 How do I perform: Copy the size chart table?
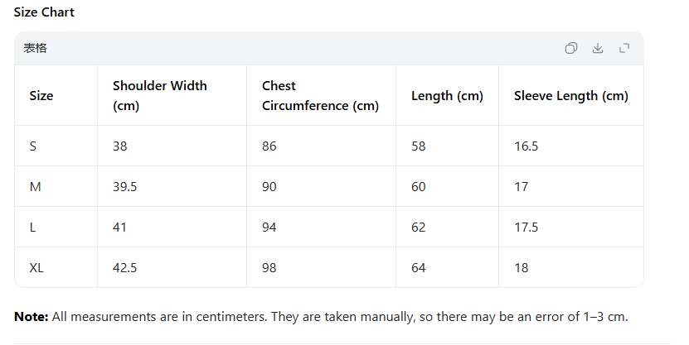click(x=570, y=49)
